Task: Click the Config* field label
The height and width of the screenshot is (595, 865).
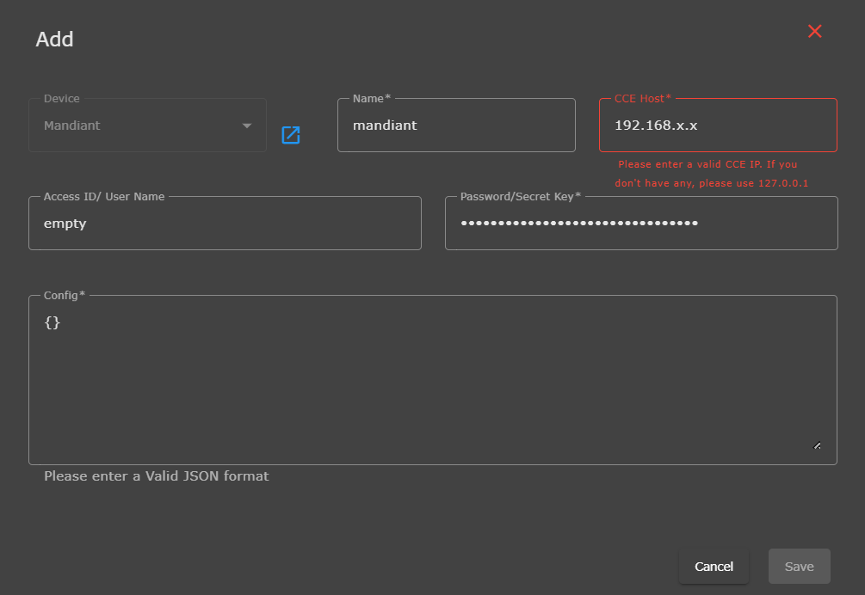Action: [65, 295]
